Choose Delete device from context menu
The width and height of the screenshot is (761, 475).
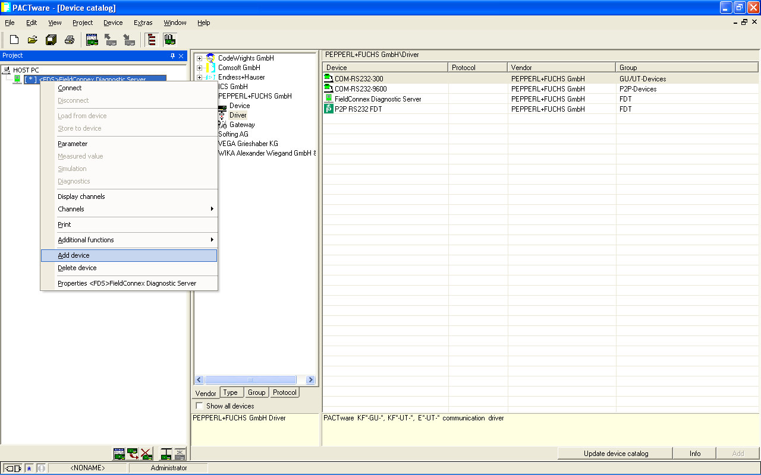129,268
